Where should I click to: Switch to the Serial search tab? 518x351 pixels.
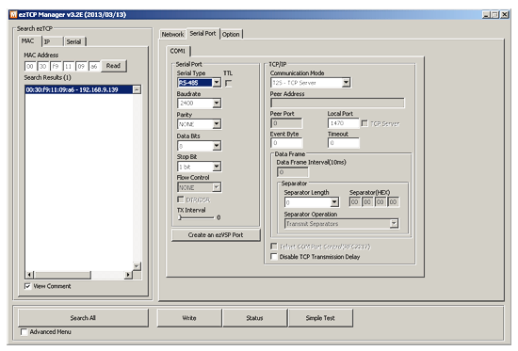coord(73,41)
